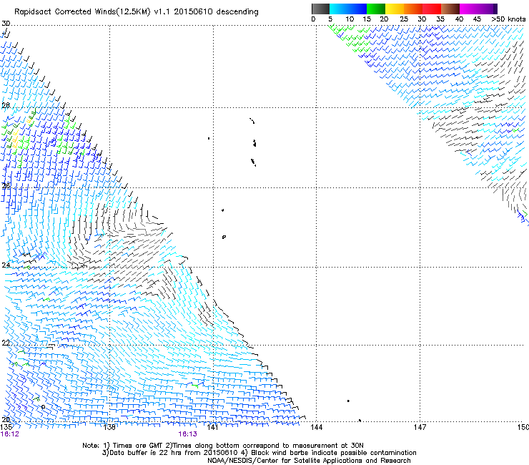
Task: Click the '25' label under the color scale
Action: 404,19
